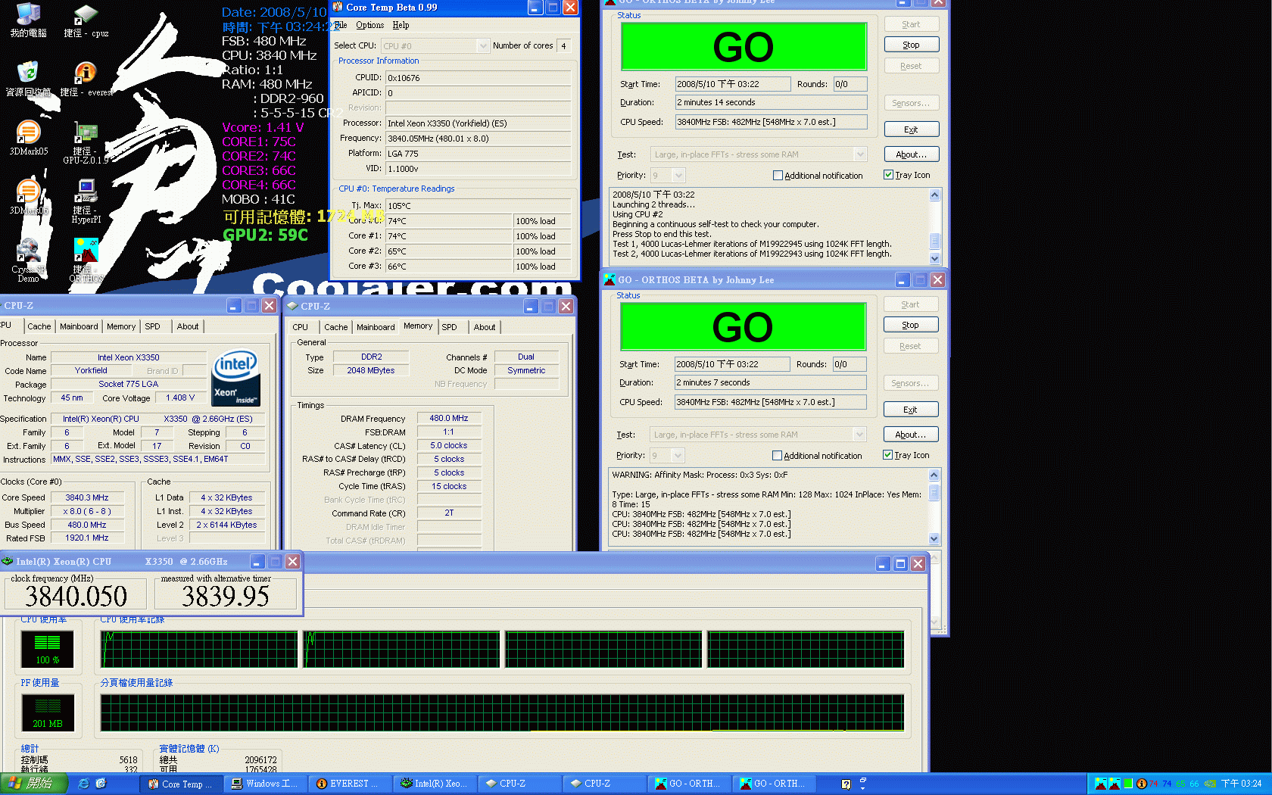Launch the GPU-Z.0.1.9 shortcut icon
Image resolution: width=1272 pixels, height=795 pixels.
(x=86, y=143)
